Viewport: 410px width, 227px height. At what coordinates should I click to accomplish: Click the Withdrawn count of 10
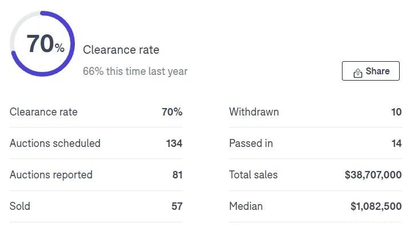tap(396, 112)
